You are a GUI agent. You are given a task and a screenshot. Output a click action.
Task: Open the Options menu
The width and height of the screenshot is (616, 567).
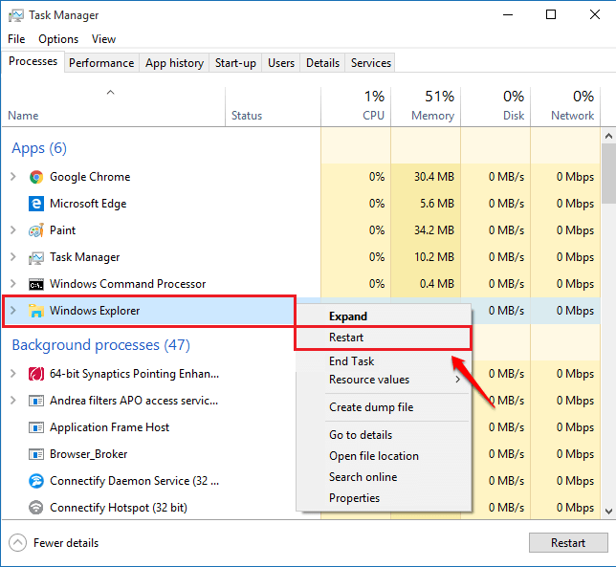[58, 39]
